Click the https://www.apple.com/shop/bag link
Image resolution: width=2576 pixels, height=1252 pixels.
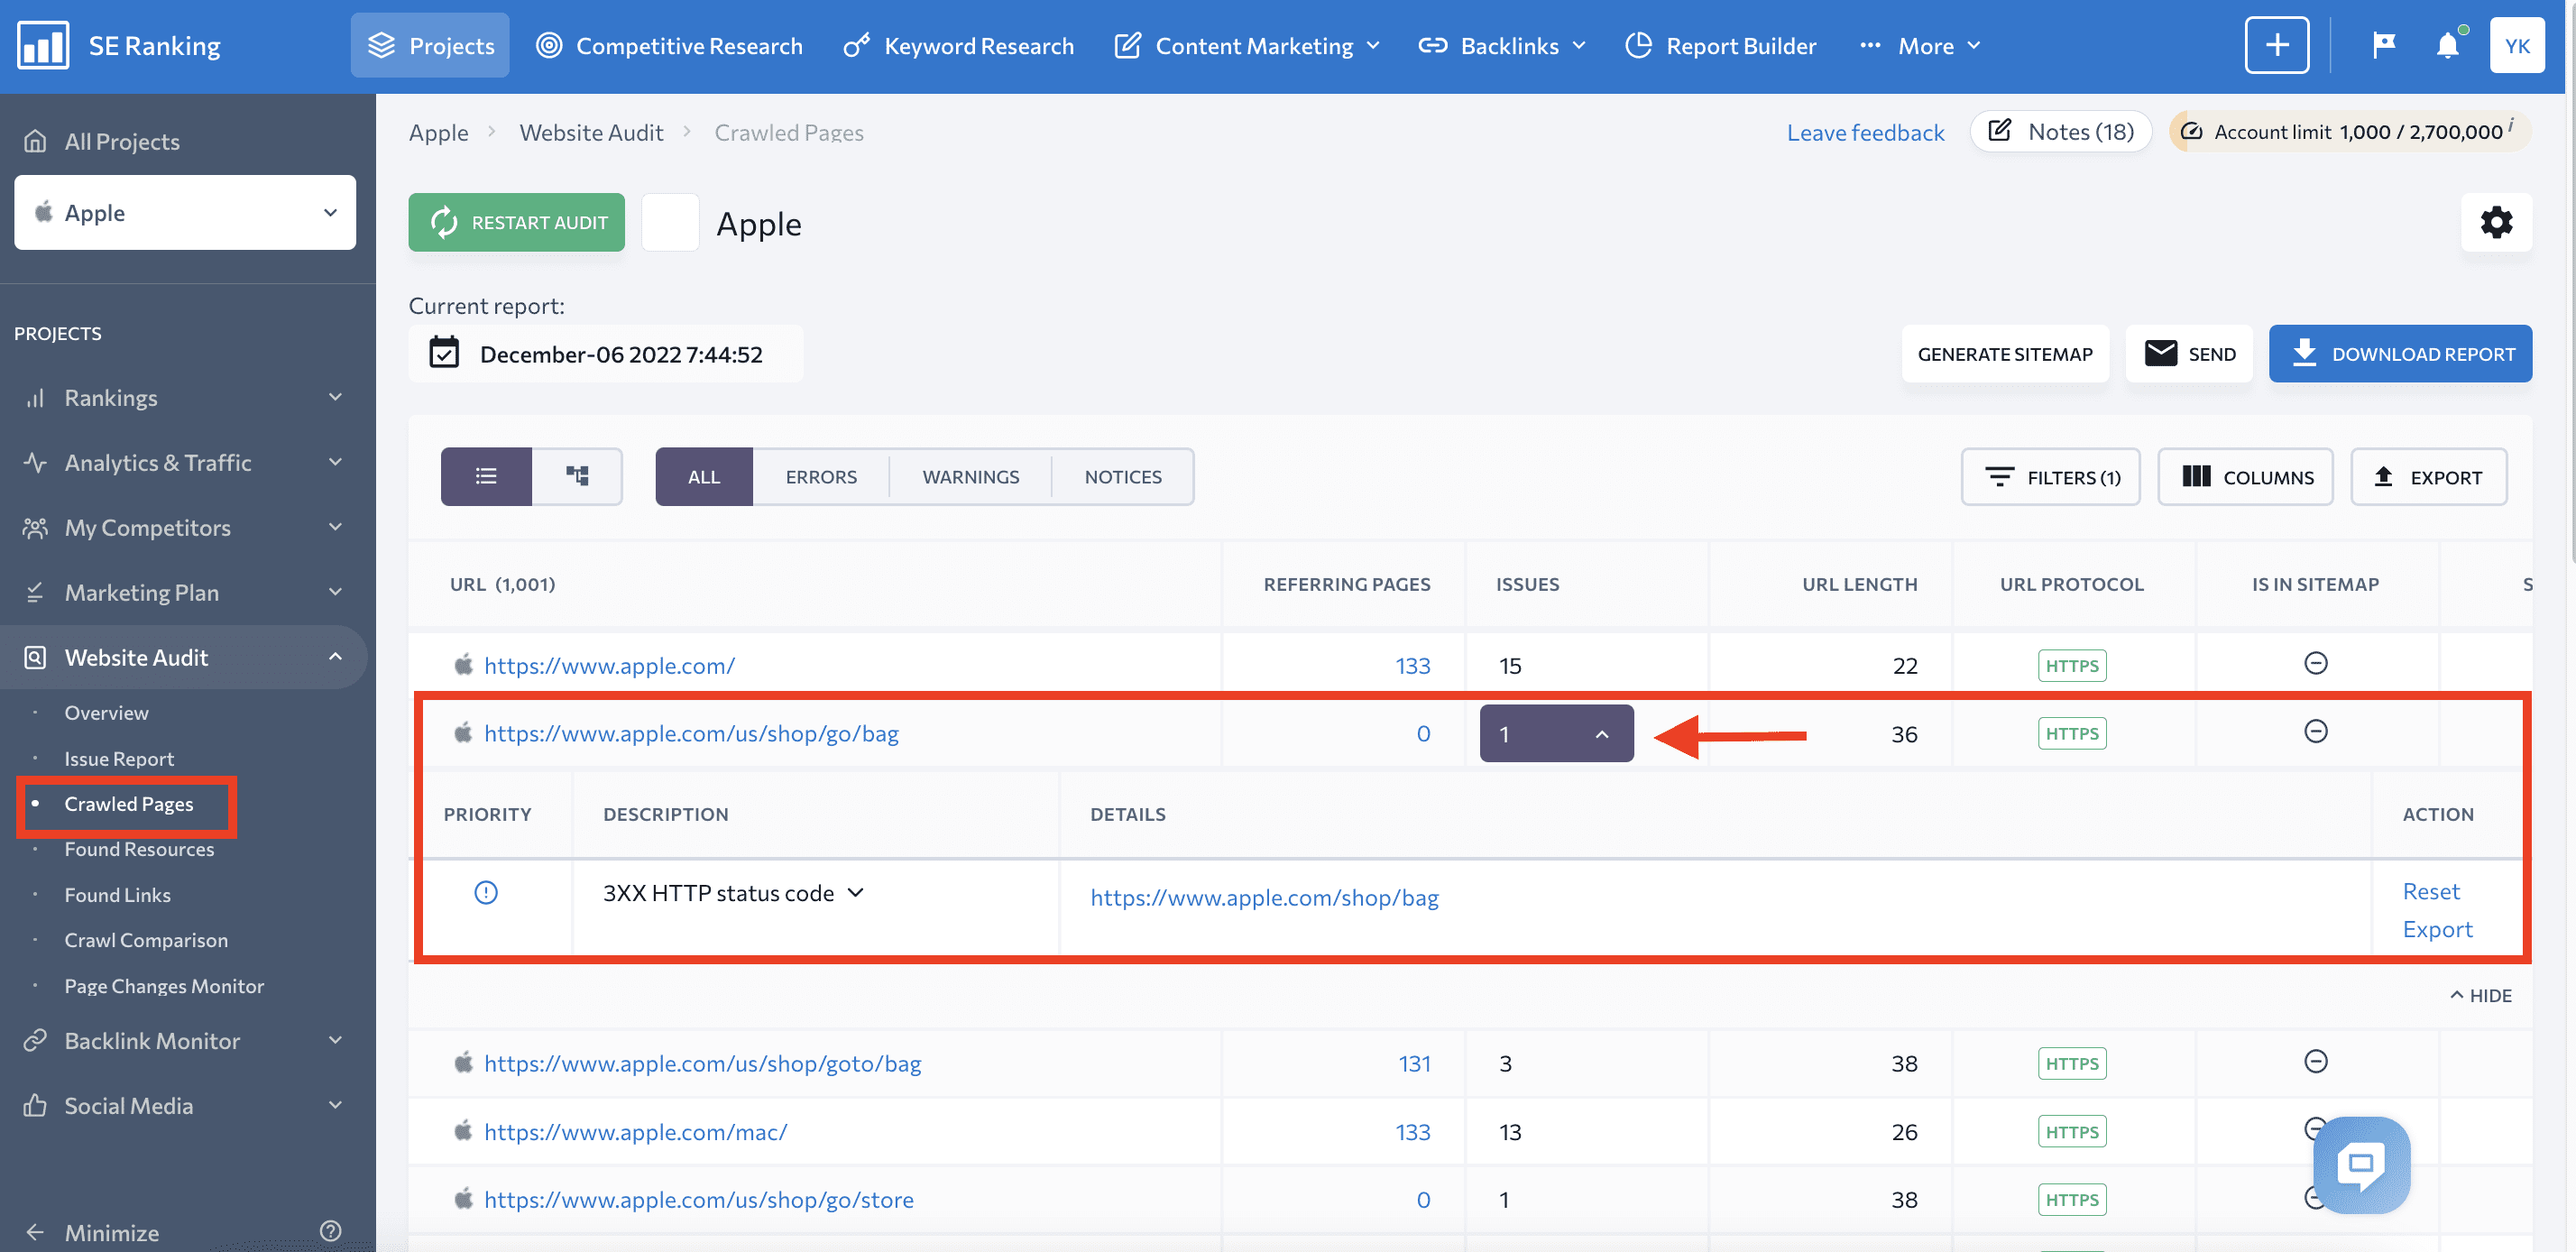[1265, 898]
